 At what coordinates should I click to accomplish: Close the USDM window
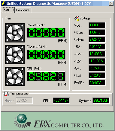point(111,4)
